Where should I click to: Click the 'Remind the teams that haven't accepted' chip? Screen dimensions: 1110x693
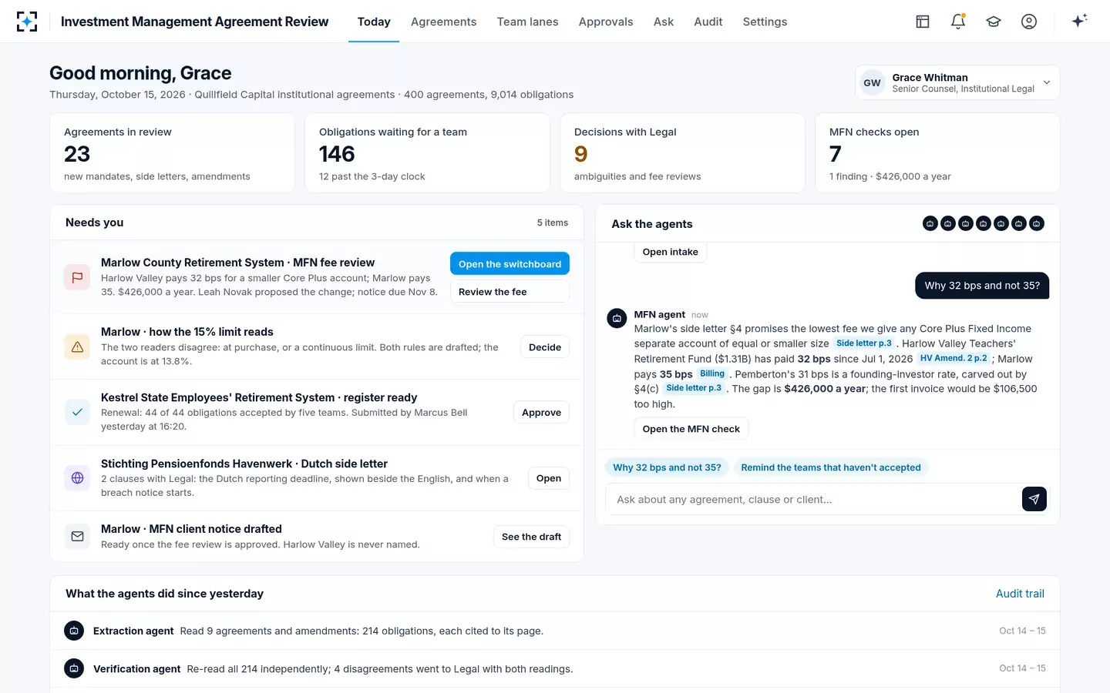pos(831,467)
